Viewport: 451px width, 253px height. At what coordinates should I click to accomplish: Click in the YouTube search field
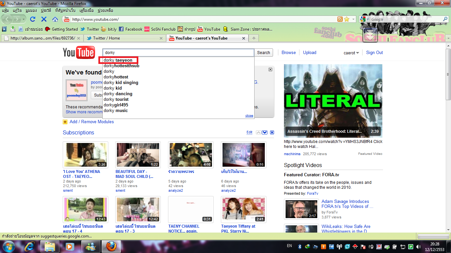tap(178, 53)
